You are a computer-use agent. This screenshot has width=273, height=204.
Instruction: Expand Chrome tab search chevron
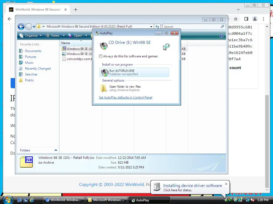(x=238, y=10)
